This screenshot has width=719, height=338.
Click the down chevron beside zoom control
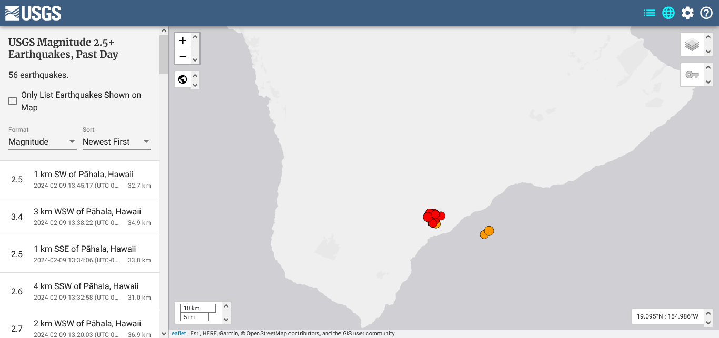point(195,60)
